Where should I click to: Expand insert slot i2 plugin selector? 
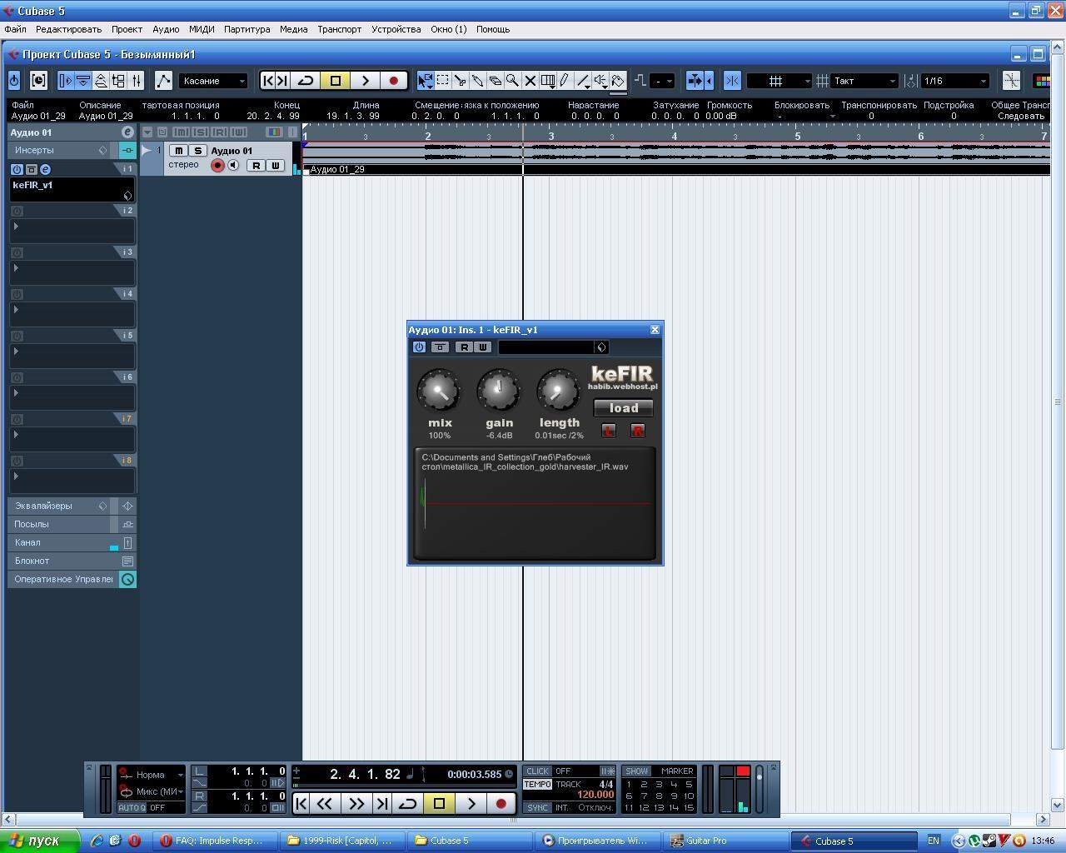point(16,227)
